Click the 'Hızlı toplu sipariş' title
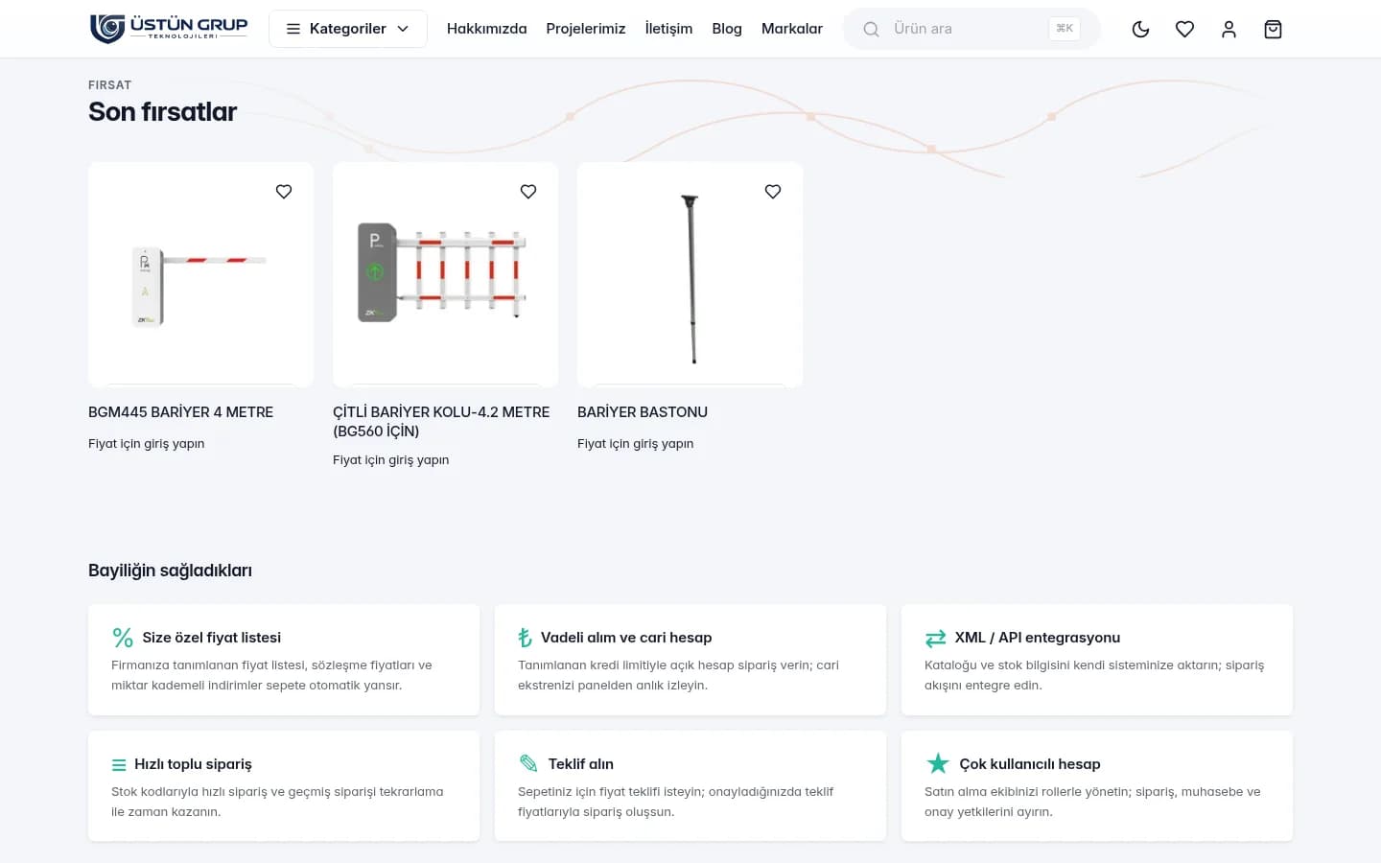Viewport: 1381px width, 863px height. (x=193, y=764)
